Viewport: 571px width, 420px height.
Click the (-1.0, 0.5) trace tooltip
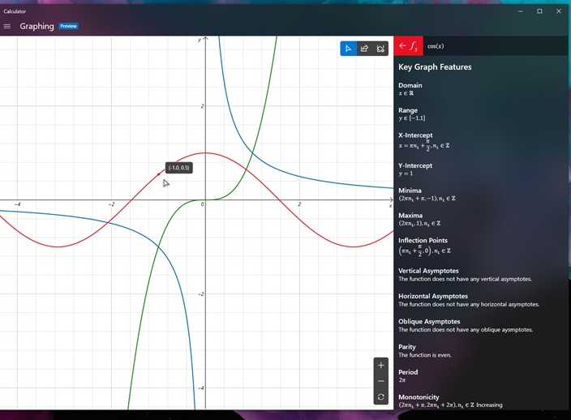179,168
